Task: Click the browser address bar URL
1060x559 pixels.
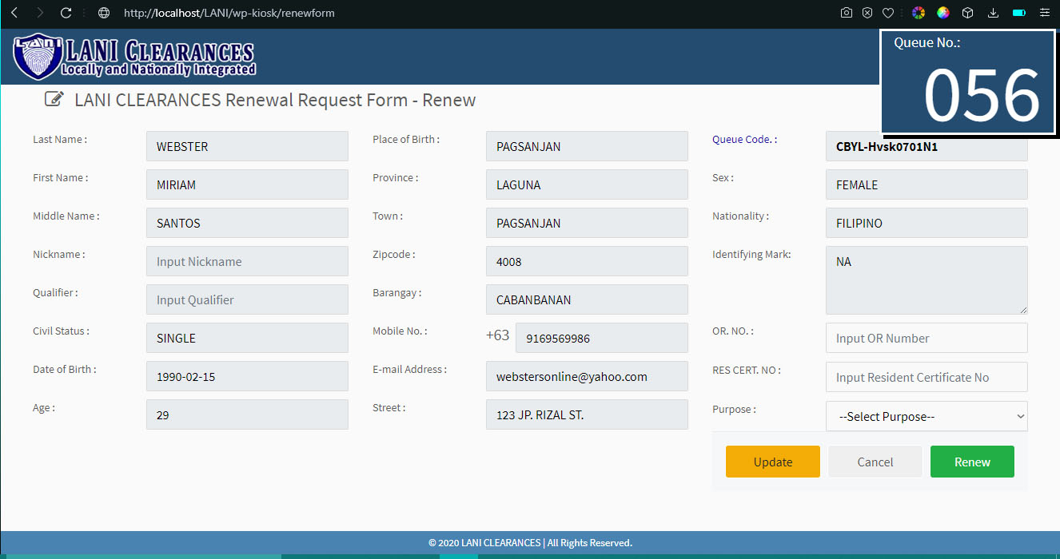Action: 229,13
